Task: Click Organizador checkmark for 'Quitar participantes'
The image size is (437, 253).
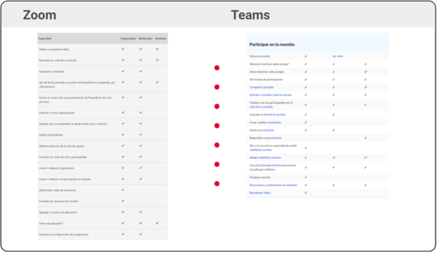Action: click(123, 134)
